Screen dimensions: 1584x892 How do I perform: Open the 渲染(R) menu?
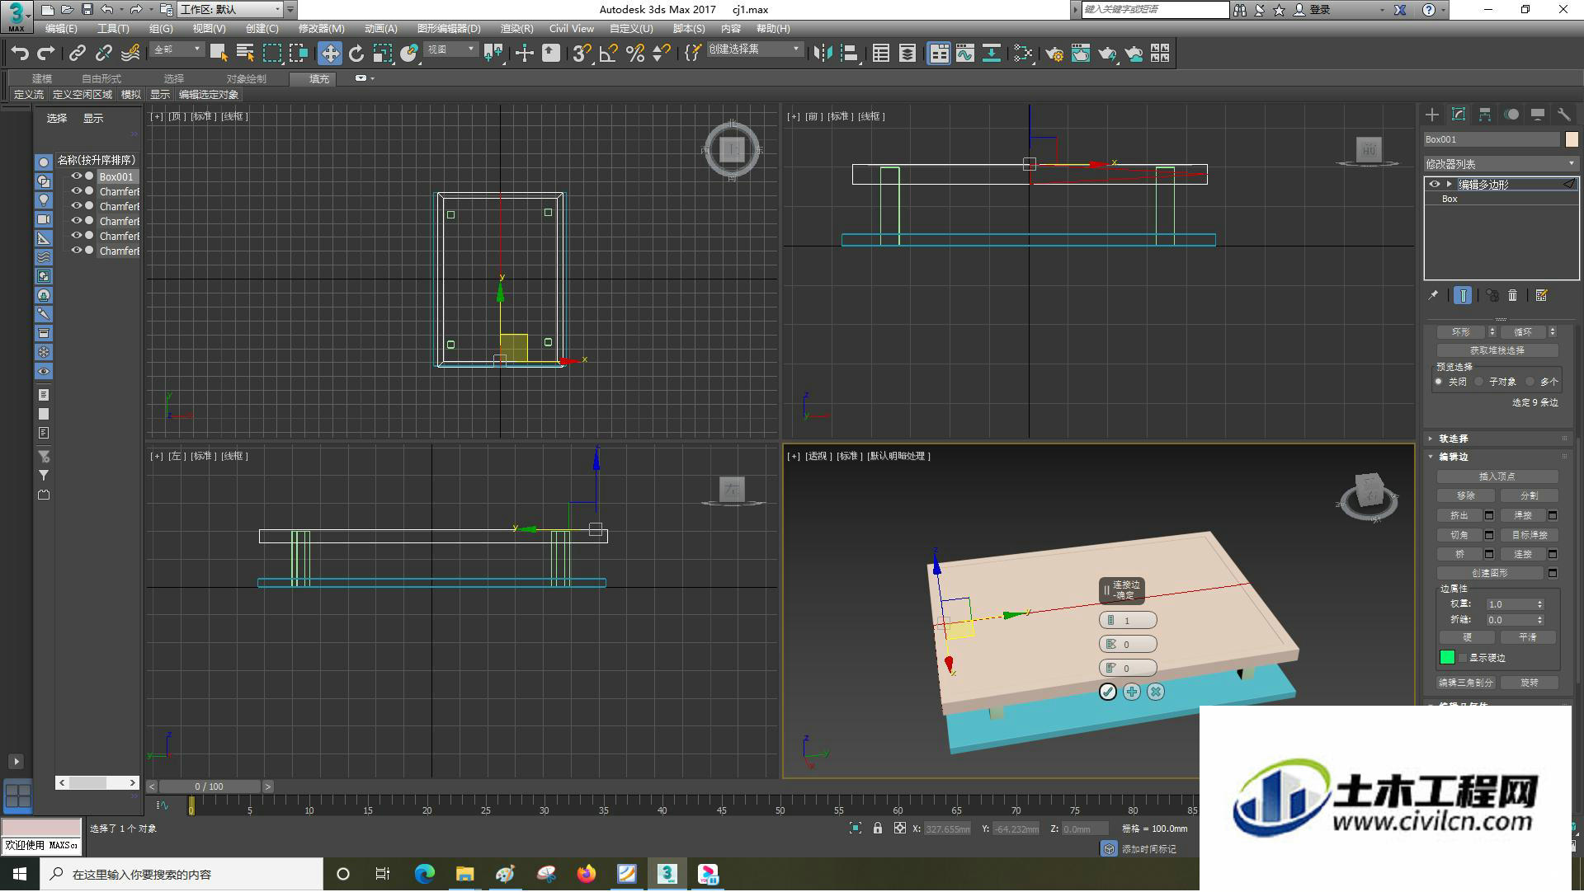(x=516, y=28)
